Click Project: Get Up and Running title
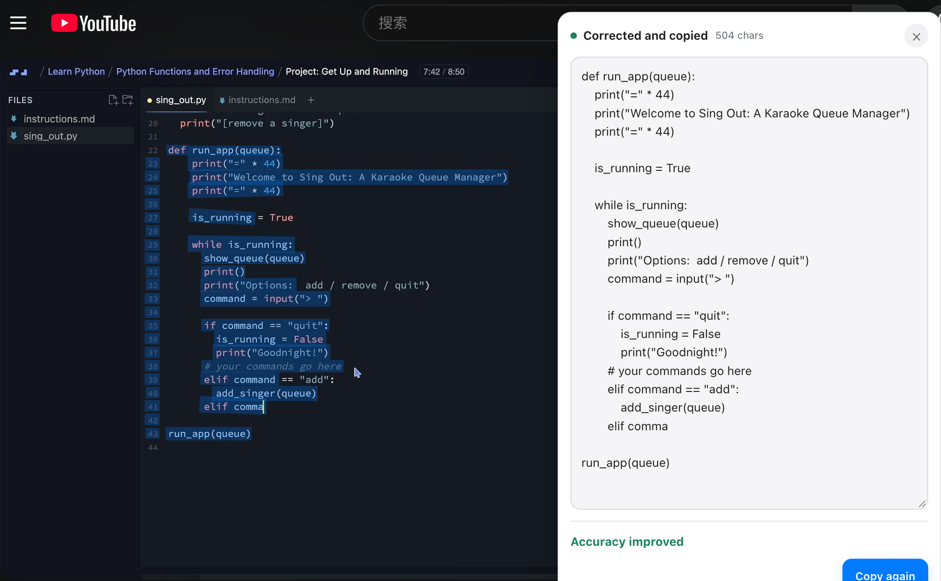The image size is (941, 581). pyautogui.click(x=347, y=72)
